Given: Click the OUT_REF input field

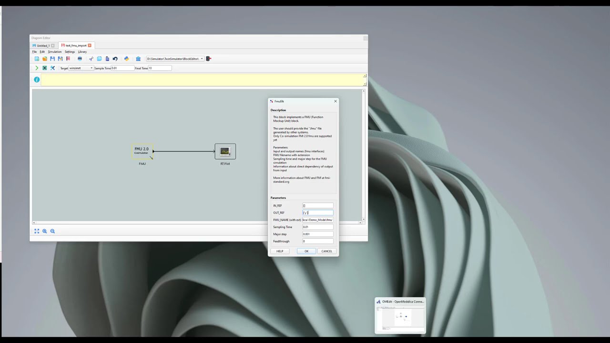Looking at the screenshot, I should (x=318, y=212).
